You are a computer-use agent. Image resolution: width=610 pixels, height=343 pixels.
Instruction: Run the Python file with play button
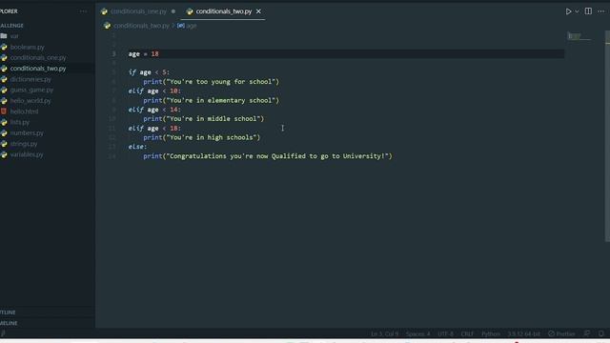tap(568, 11)
